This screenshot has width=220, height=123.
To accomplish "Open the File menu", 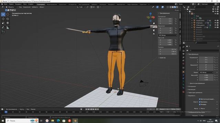I will (x=6, y=4).
